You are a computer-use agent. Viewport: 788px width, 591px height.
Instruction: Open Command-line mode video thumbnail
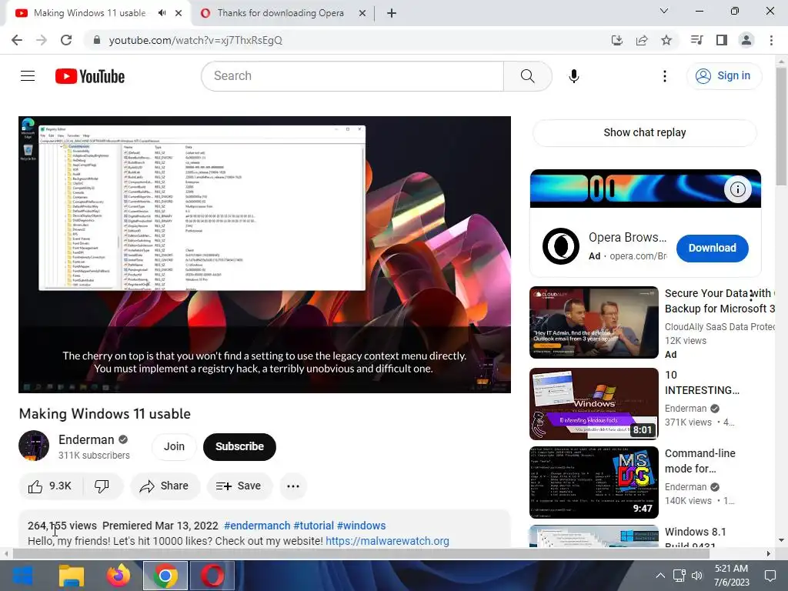tap(593, 482)
